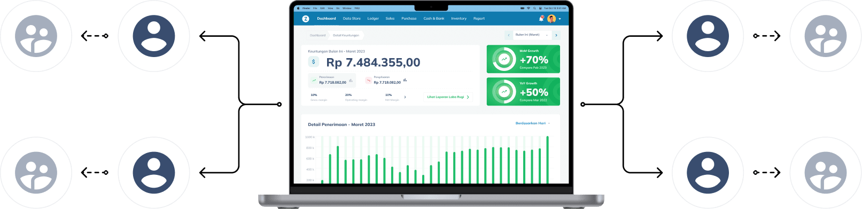Click the user profile avatar
The width and height of the screenshot is (862, 209).
pyautogui.click(x=552, y=19)
